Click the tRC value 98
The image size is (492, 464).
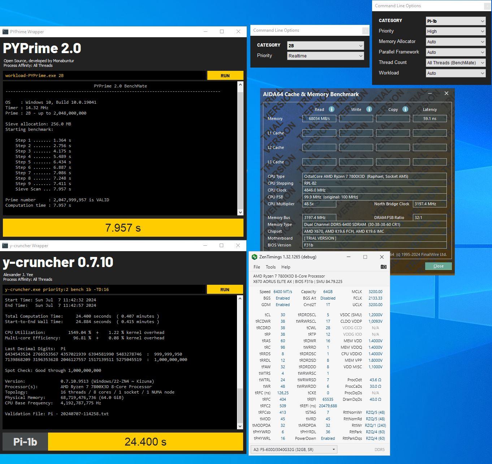pos(283,347)
